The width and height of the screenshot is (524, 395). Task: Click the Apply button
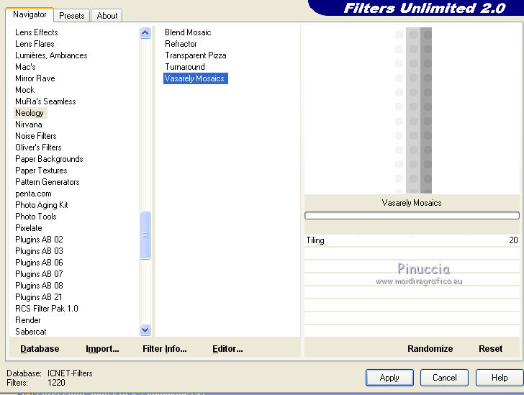[389, 378]
